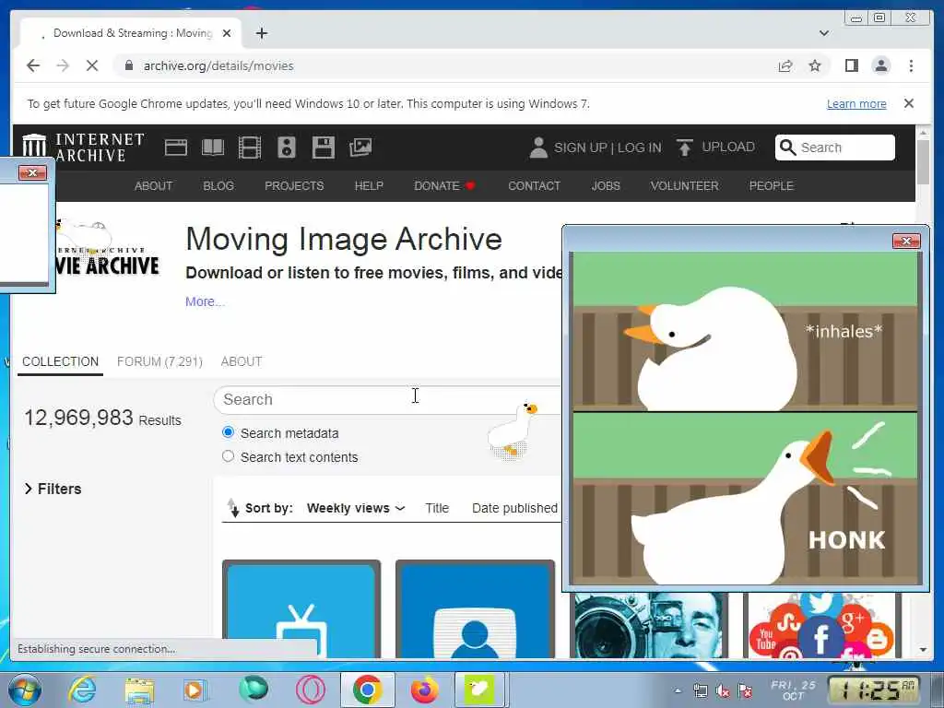Close the goose HONK meme window
The height and width of the screenshot is (708, 944).
(905, 242)
